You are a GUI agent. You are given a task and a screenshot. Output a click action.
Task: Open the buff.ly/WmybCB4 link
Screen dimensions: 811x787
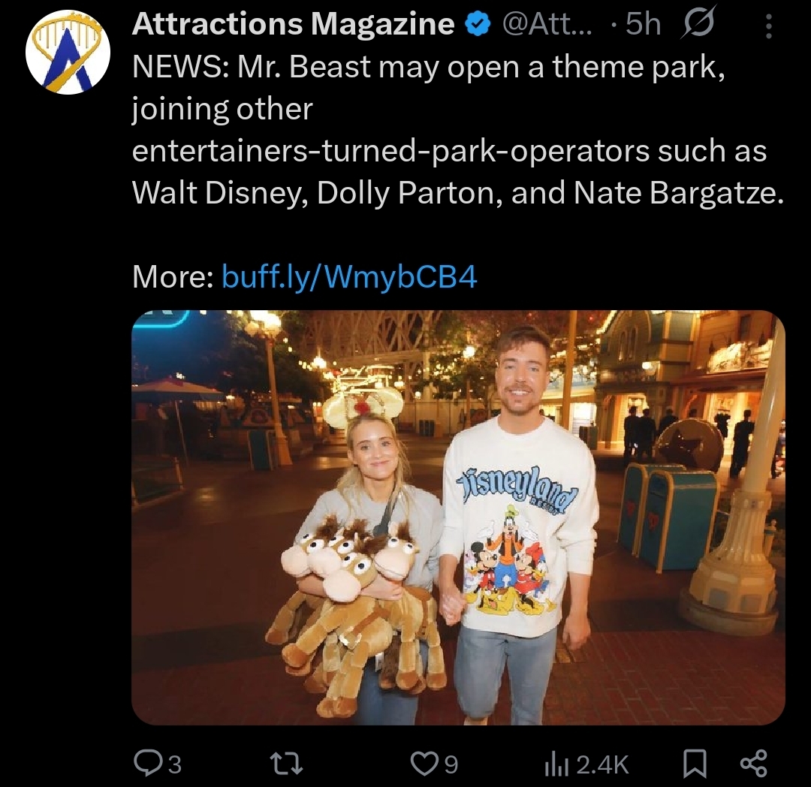point(349,276)
